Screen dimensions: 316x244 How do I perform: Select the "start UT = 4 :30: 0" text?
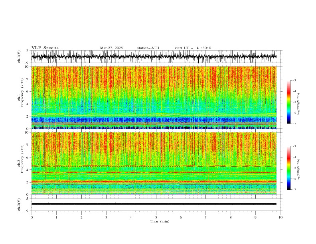pyautogui.click(x=193, y=48)
